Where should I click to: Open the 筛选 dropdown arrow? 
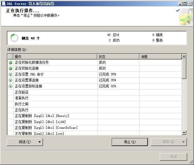[40, 142]
